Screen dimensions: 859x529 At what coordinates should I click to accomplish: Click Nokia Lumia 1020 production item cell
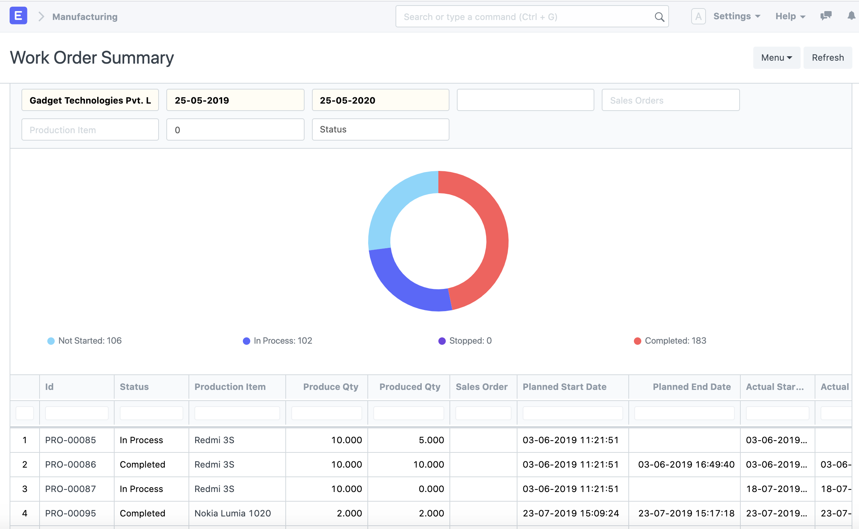pyautogui.click(x=237, y=513)
